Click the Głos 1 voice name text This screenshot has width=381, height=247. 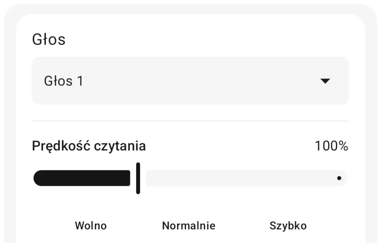(x=64, y=81)
